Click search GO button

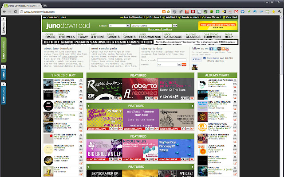tap(175, 26)
